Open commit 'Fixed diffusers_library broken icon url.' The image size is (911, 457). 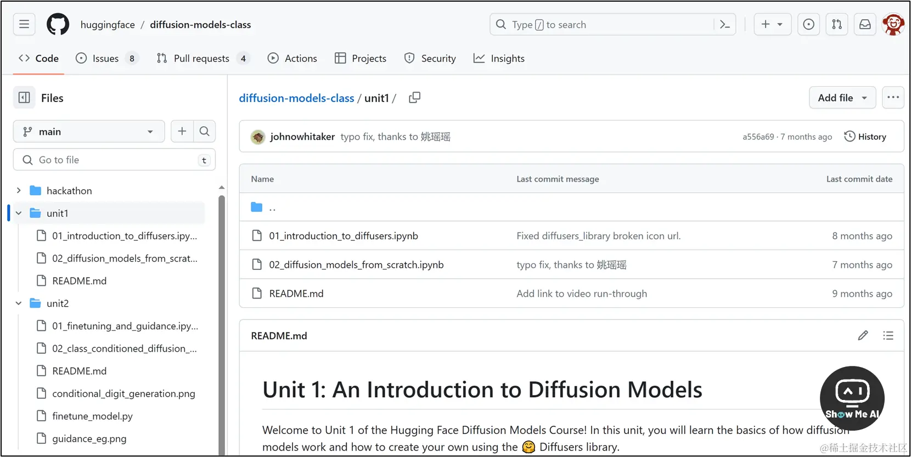(x=599, y=236)
